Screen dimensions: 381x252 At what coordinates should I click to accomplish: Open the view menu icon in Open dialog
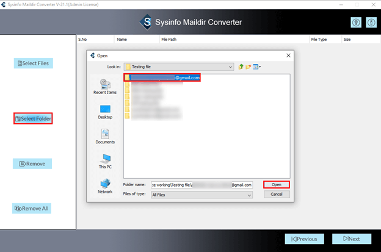(256, 67)
